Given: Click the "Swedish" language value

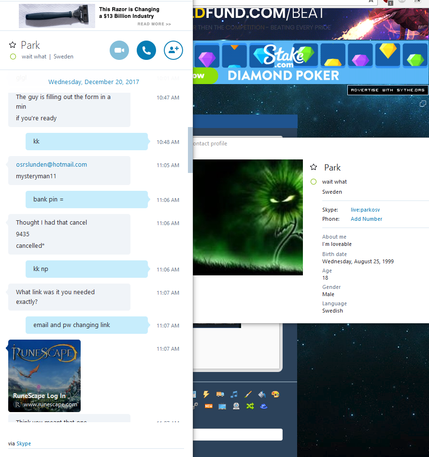Looking at the screenshot, I should click(332, 311).
